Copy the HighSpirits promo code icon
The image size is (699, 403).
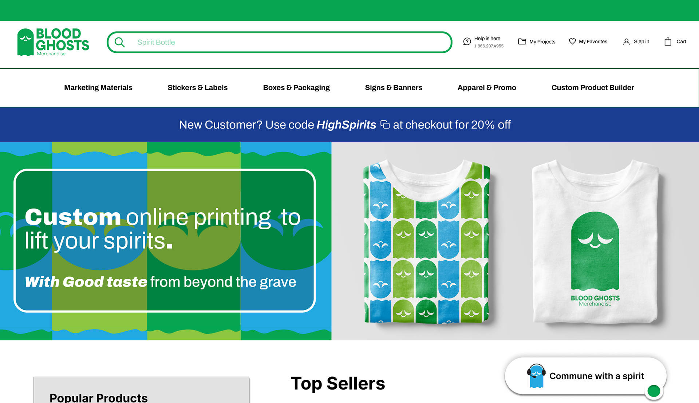[x=385, y=125]
